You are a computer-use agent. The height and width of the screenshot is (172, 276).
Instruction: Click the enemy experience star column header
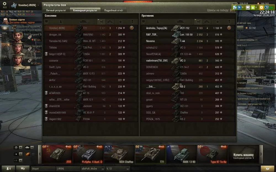217,22
